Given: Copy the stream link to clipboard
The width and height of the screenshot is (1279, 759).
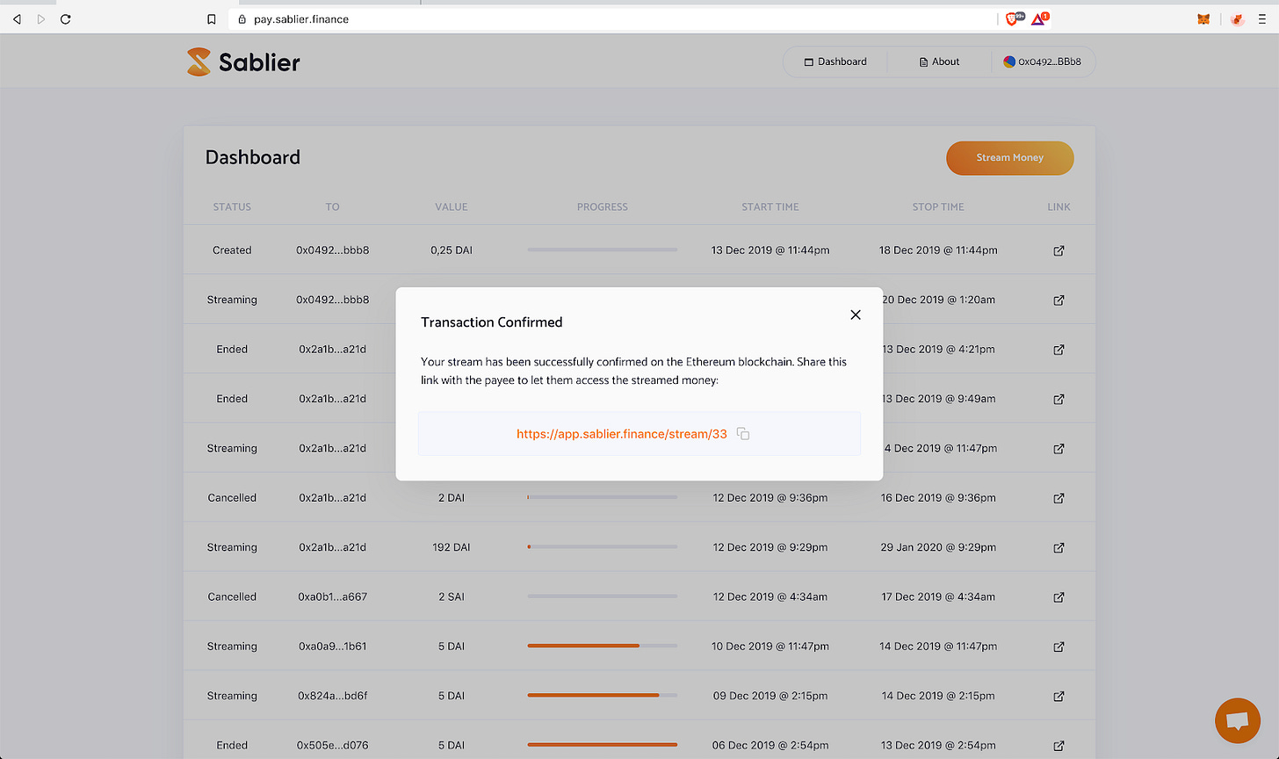Looking at the screenshot, I should (743, 434).
